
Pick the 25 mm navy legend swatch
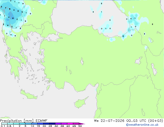tap(52, 124)
